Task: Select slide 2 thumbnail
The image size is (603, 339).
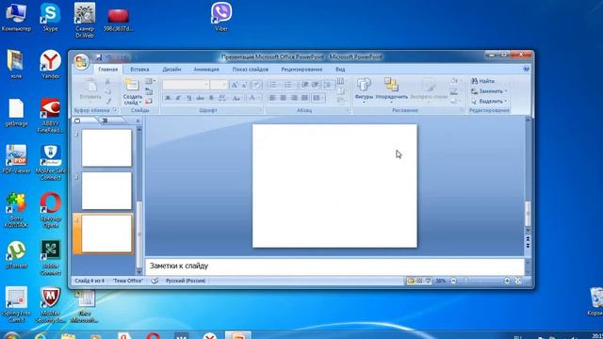Action: coord(106,148)
